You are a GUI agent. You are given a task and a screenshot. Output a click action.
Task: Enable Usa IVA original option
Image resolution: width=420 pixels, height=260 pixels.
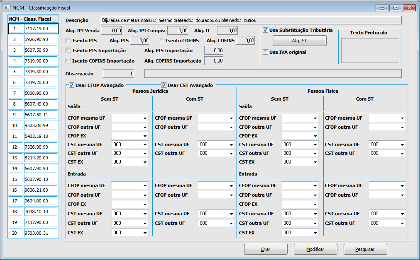click(x=266, y=52)
